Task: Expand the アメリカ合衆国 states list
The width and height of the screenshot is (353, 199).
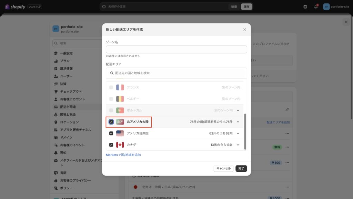Action: pyautogui.click(x=238, y=133)
